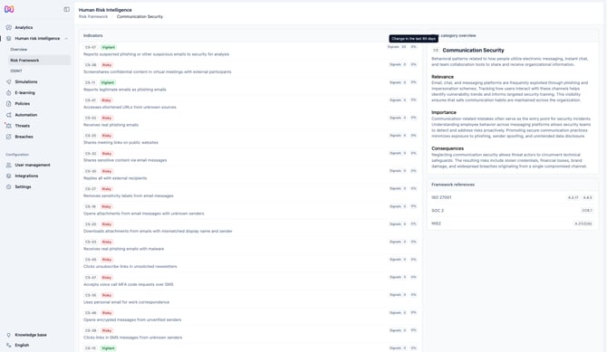
Task: Click the Vigilant badge on the first indicator
Action: tap(109, 47)
